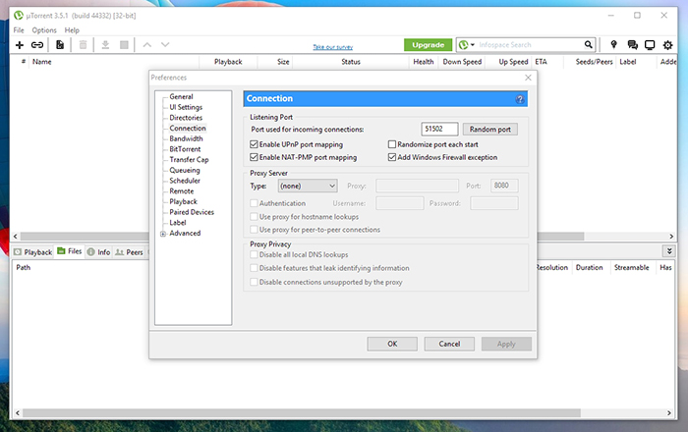Open the File menu
The height and width of the screenshot is (432, 688).
pyautogui.click(x=19, y=30)
